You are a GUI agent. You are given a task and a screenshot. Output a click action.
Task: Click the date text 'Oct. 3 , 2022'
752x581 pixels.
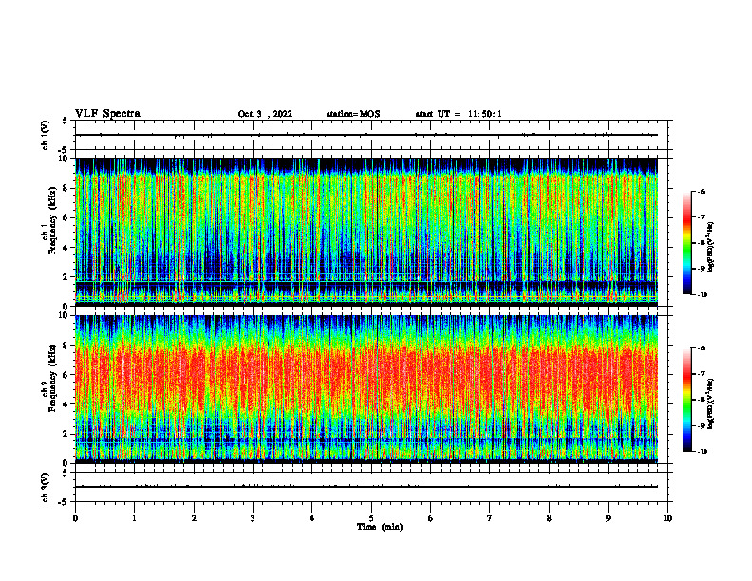[x=265, y=114]
